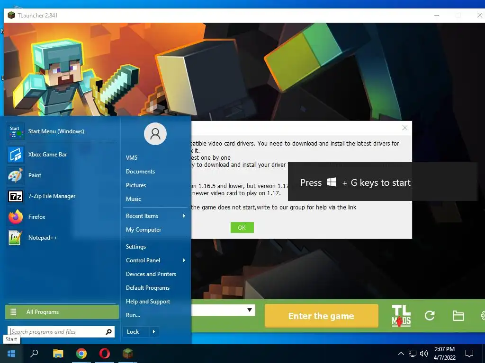Image resolution: width=485 pixels, height=363 pixels.
Task: Expand Control Panel submenu arrow
Action: [x=184, y=260]
